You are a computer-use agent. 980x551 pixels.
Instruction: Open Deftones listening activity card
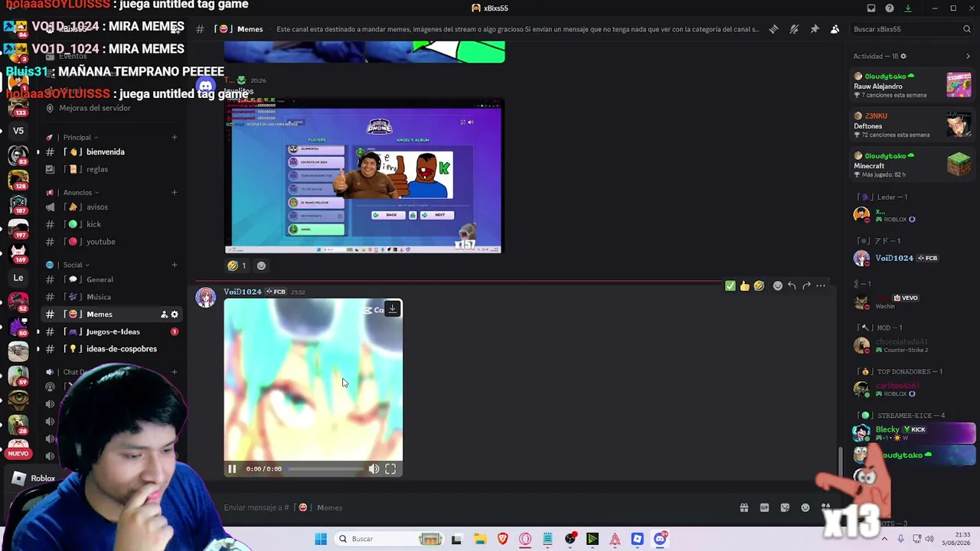tap(913, 125)
